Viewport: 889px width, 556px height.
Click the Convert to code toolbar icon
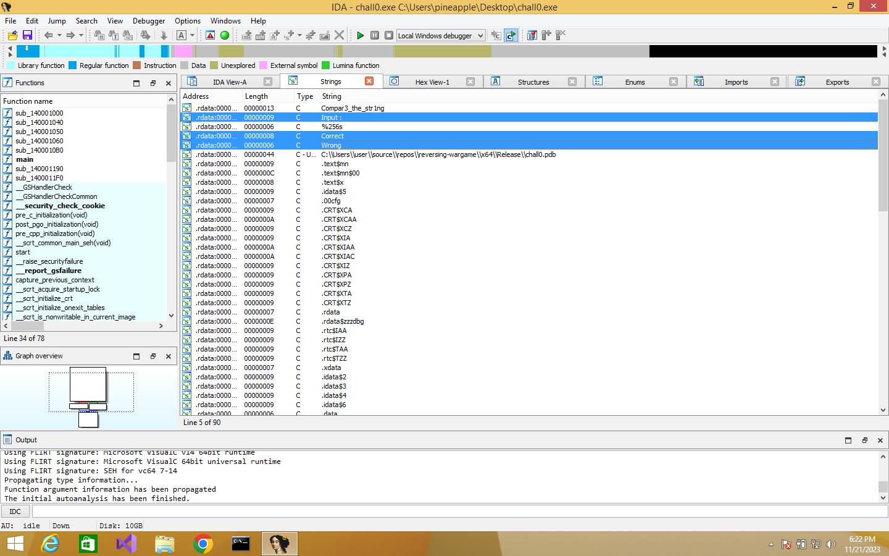pyautogui.click(x=246, y=35)
